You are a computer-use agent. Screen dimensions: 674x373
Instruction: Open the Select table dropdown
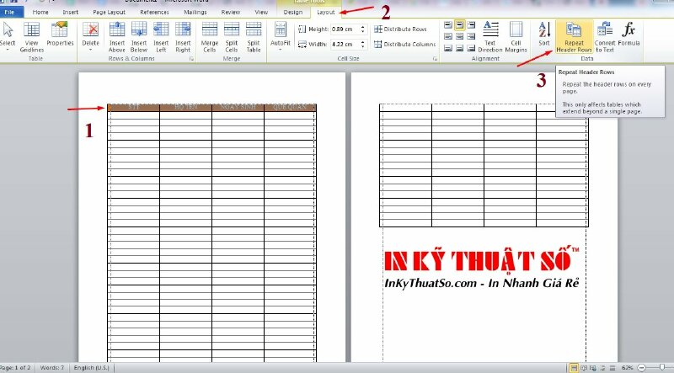click(x=7, y=37)
